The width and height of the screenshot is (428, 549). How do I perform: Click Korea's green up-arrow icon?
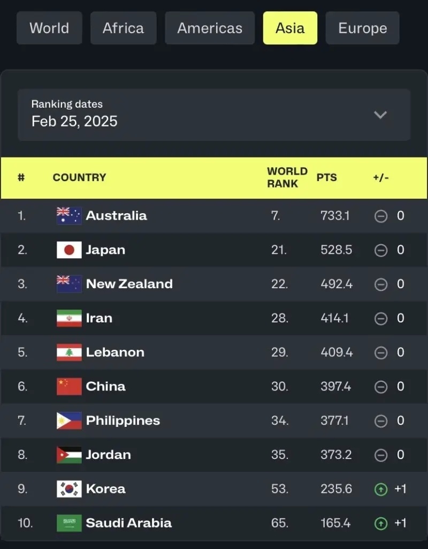[x=380, y=489]
